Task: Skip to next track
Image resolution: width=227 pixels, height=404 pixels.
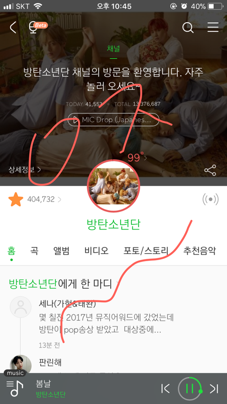Action: 214,388
